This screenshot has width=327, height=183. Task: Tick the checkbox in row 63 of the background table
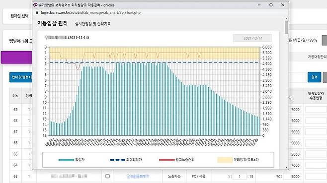(107, 176)
